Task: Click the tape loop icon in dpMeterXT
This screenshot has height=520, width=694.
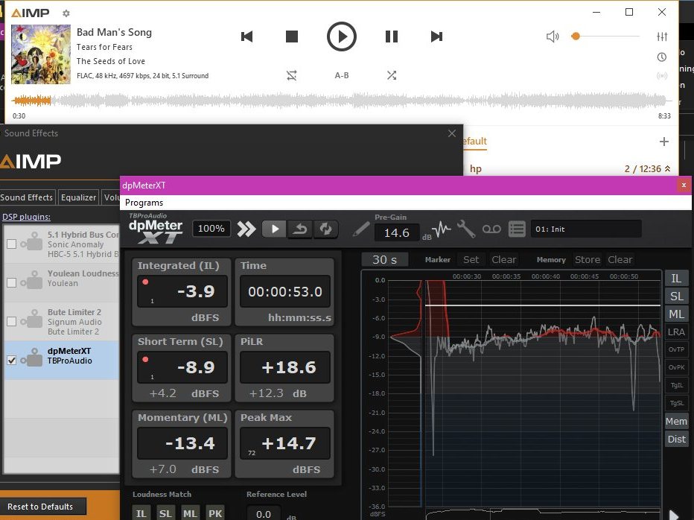Action: (x=491, y=229)
